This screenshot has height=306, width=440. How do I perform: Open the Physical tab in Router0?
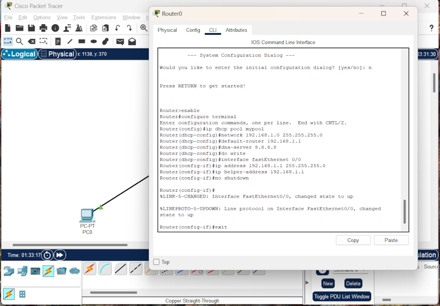(167, 30)
